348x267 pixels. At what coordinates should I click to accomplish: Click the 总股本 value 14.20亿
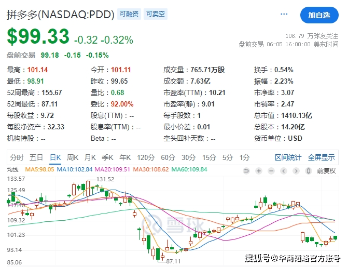pyautogui.click(x=293, y=127)
